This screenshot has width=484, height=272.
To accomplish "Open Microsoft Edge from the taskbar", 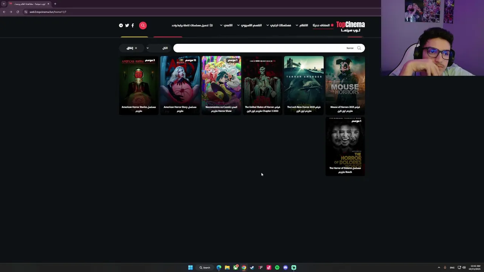I will [x=219, y=267].
